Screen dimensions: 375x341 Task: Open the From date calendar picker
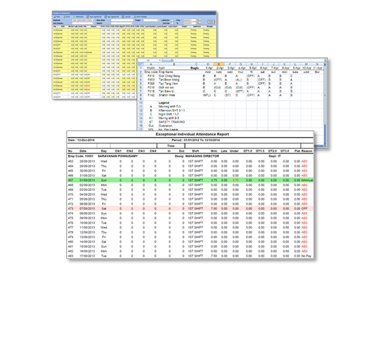198,20
